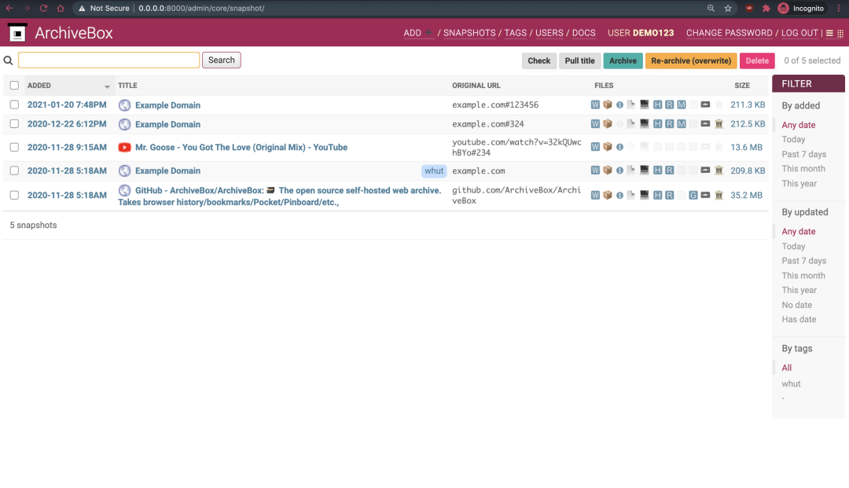Check the GitHub ArchiveBox snapshot checkbox
This screenshot has height=488, width=849.
point(14,195)
